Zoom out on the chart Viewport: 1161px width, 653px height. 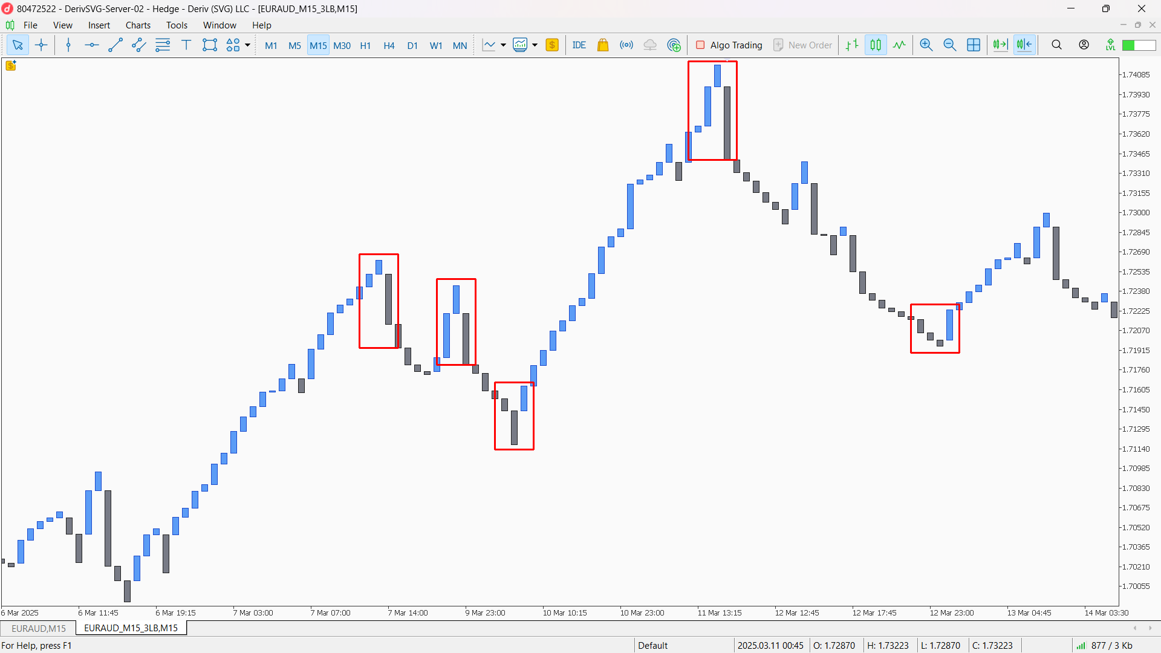950,45
